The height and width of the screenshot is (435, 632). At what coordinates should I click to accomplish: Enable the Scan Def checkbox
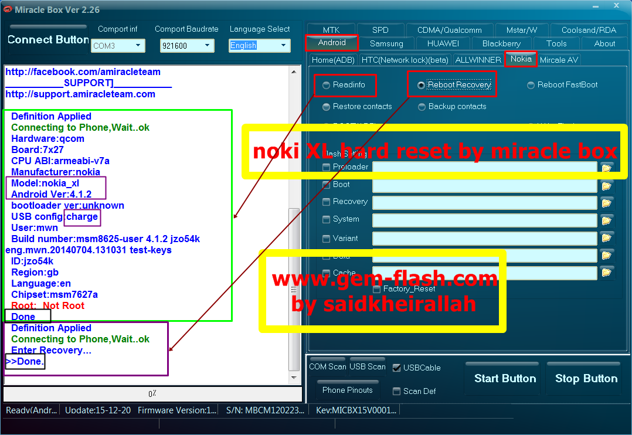point(396,391)
